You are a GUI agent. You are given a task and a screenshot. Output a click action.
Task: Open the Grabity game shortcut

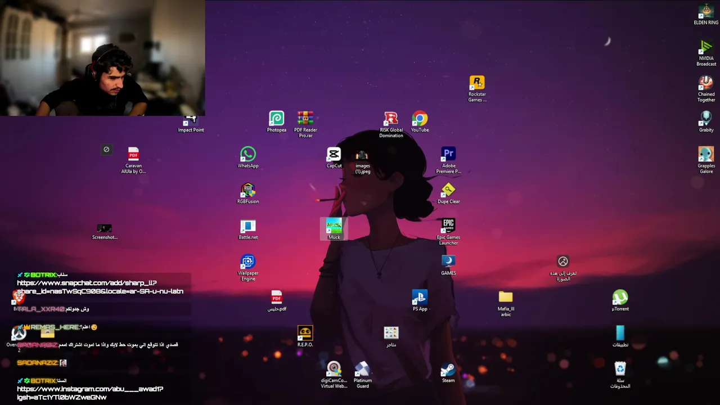point(706,122)
